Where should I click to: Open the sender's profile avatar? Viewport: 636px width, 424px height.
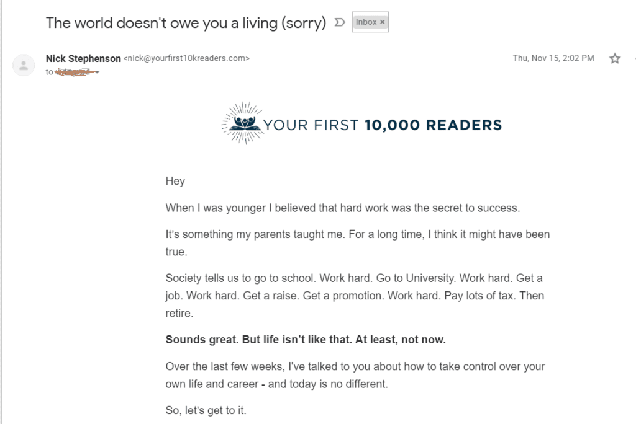(x=24, y=65)
